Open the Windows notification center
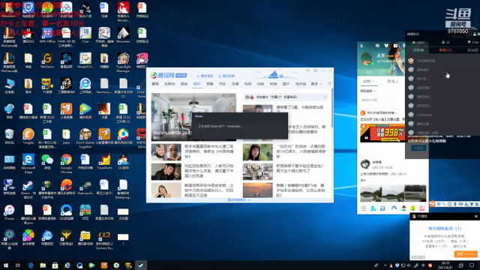Image resolution: width=480 pixels, height=270 pixels. (472, 265)
